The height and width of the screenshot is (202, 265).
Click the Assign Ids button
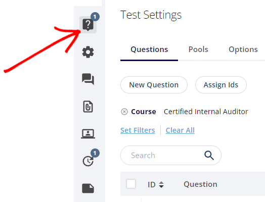220,85
